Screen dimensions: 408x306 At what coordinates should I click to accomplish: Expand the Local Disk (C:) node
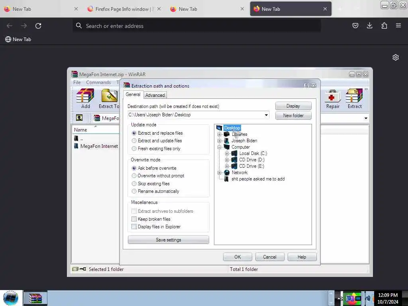click(x=227, y=153)
